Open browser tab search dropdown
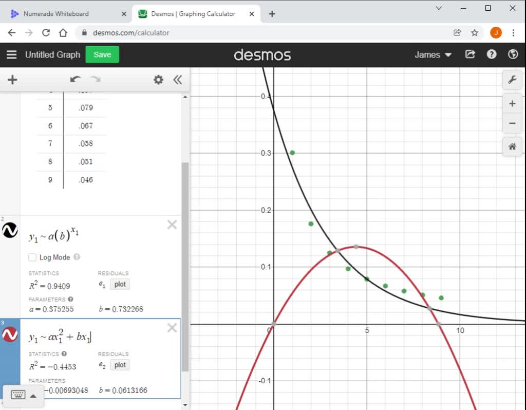 (x=439, y=8)
